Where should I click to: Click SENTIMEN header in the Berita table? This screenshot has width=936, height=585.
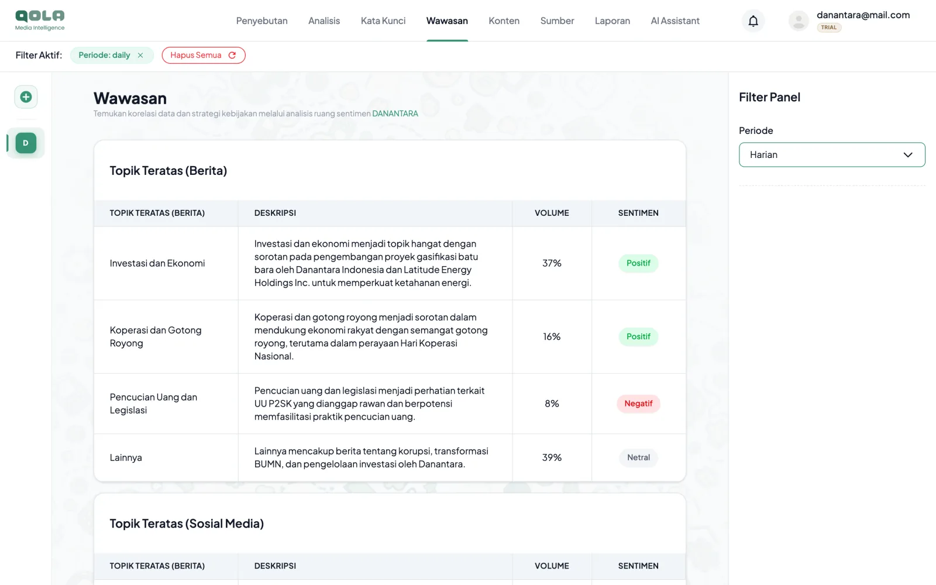point(638,213)
